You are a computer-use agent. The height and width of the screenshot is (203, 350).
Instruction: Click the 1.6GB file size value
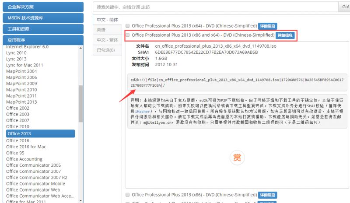pos(161,58)
